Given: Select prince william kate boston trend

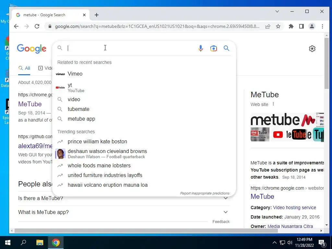Looking at the screenshot, I should pyautogui.click(x=144, y=141).
